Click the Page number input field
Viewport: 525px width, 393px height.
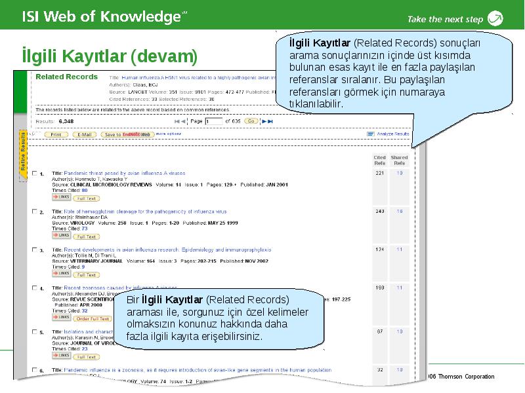[214, 121]
